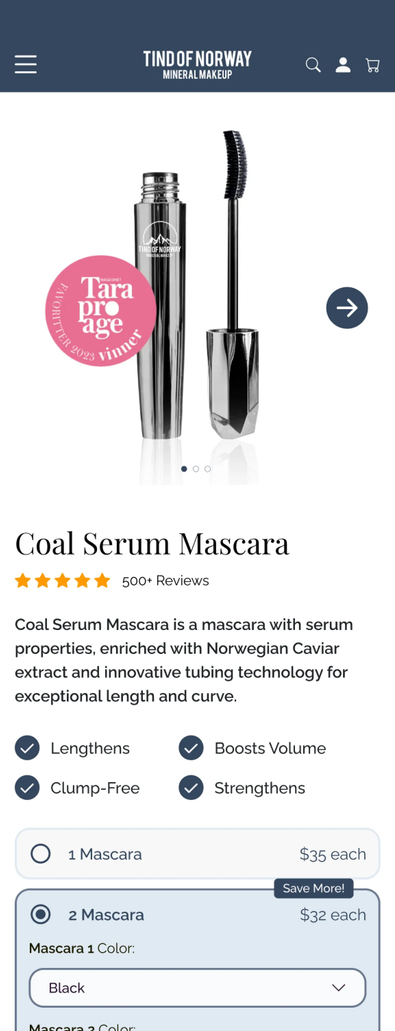
Task: Click the Save More! badge
Action: click(x=313, y=888)
